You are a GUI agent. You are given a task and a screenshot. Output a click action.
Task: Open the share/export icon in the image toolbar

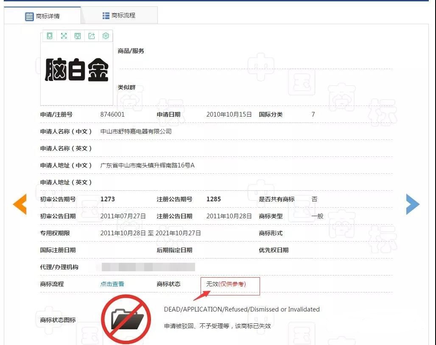(x=92, y=36)
